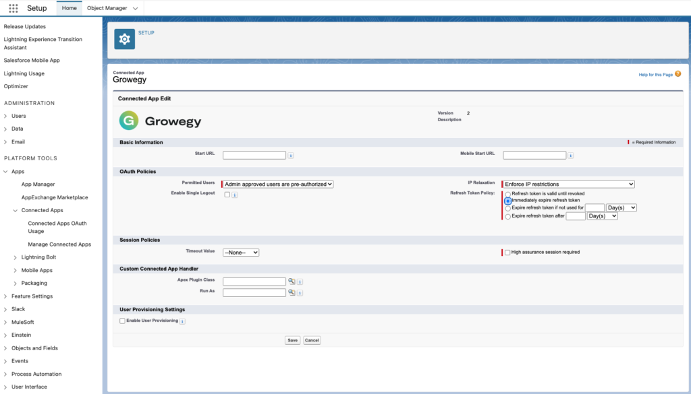Expand MuleSoft in sidebar
691x394 pixels.
click(5, 323)
